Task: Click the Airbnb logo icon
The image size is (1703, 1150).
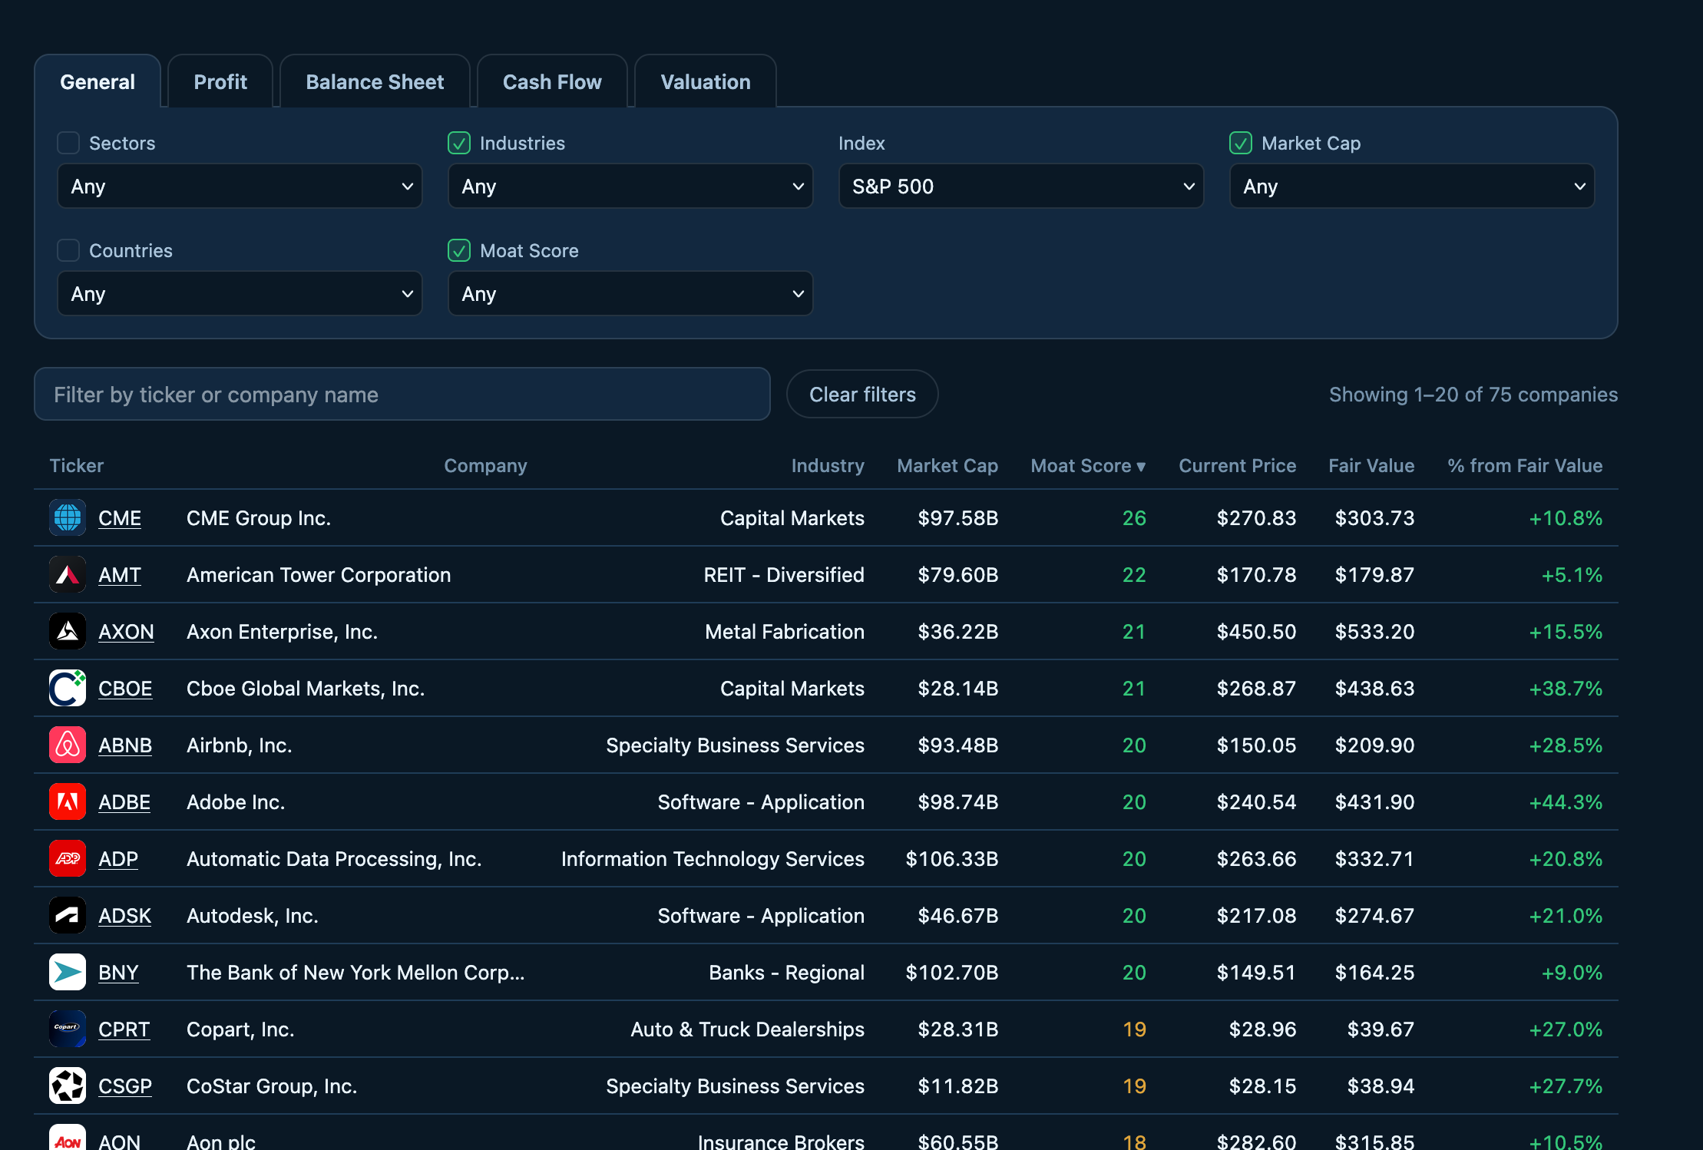Action: (68, 745)
